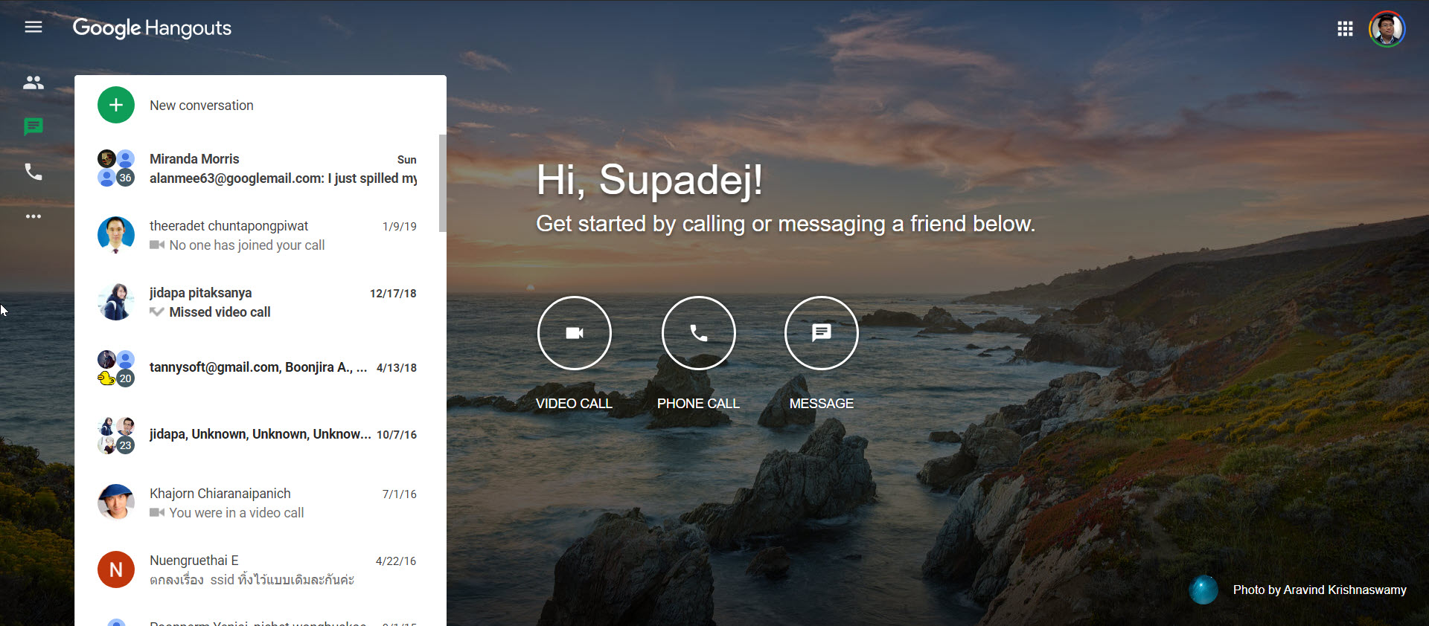
Task: Start a message with the chat bubble circle
Action: [x=822, y=333]
